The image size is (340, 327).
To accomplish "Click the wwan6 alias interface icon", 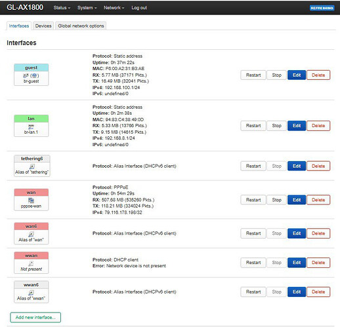I will pos(31,293).
